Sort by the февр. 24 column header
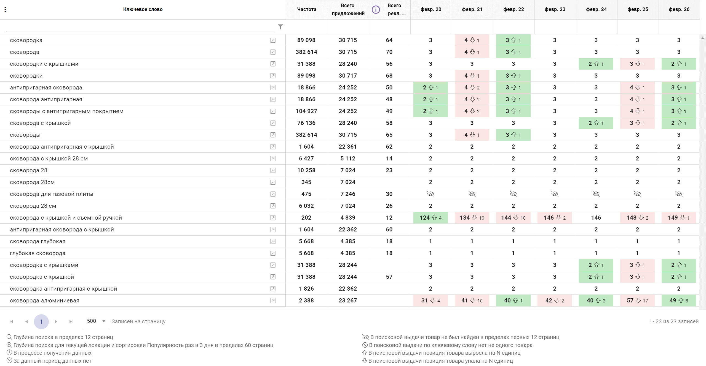706x366 pixels. [x=596, y=9]
